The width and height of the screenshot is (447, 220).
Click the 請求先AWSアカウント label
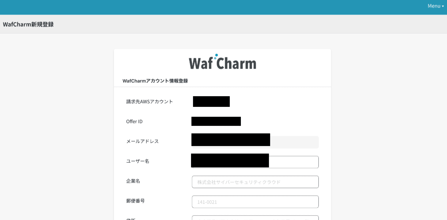coord(150,102)
